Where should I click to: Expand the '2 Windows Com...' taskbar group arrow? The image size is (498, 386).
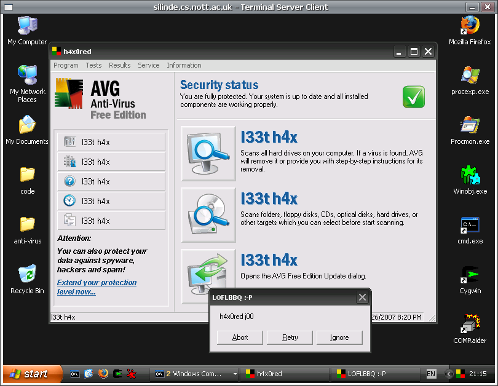click(235, 374)
